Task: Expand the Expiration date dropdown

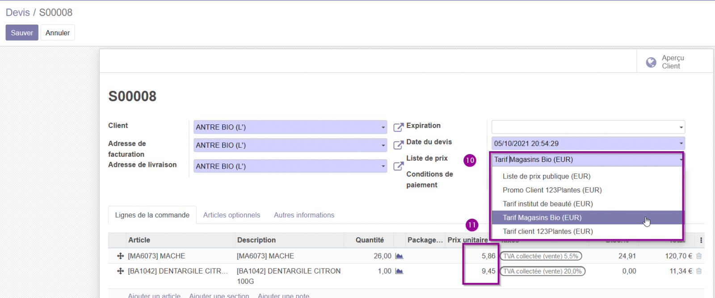Action: [x=681, y=127]
